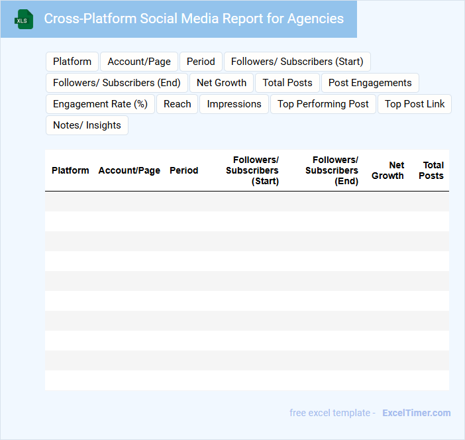Select the Period tag chip
This screenshot has width=465, height=440.
(201, 62)
